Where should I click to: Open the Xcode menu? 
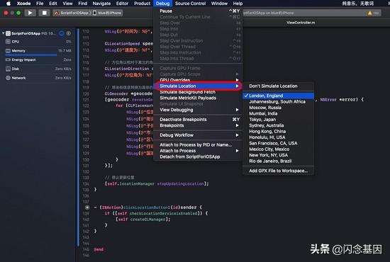point(23,4)
